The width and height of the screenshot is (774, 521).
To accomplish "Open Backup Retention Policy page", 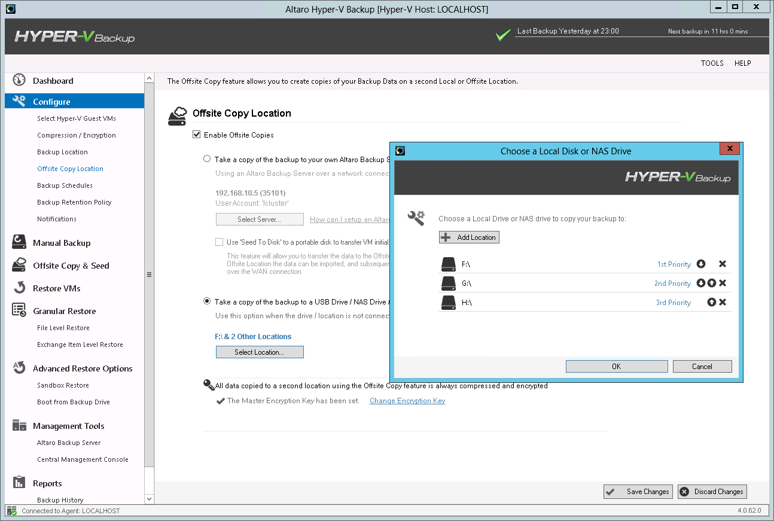I will (x=74, y=202).
